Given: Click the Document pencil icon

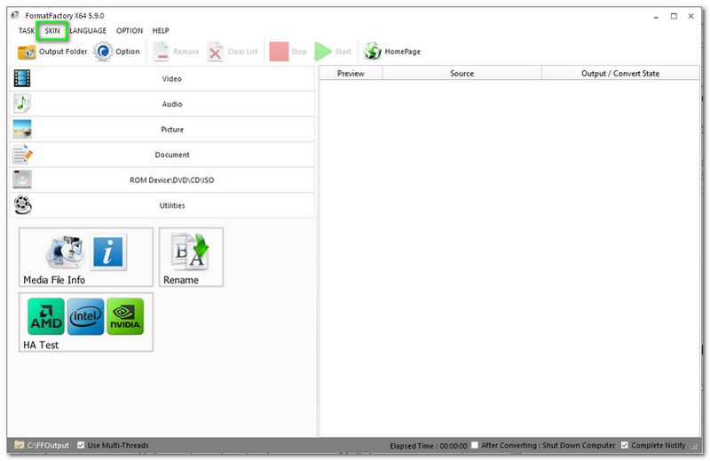Looking at the screenshot, I should 22,155.
